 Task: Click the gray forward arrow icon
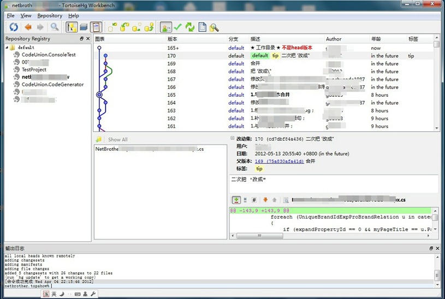tap(40, 27)
